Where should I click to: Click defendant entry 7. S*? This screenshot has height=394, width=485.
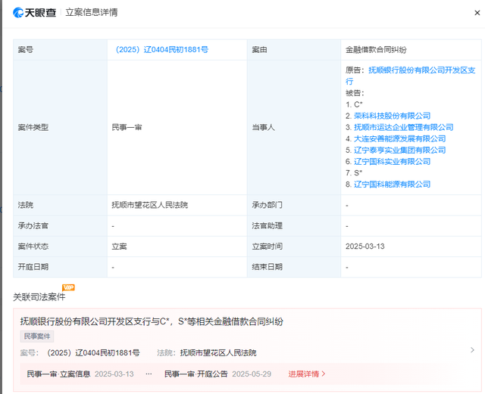click(x=354, y=173)
